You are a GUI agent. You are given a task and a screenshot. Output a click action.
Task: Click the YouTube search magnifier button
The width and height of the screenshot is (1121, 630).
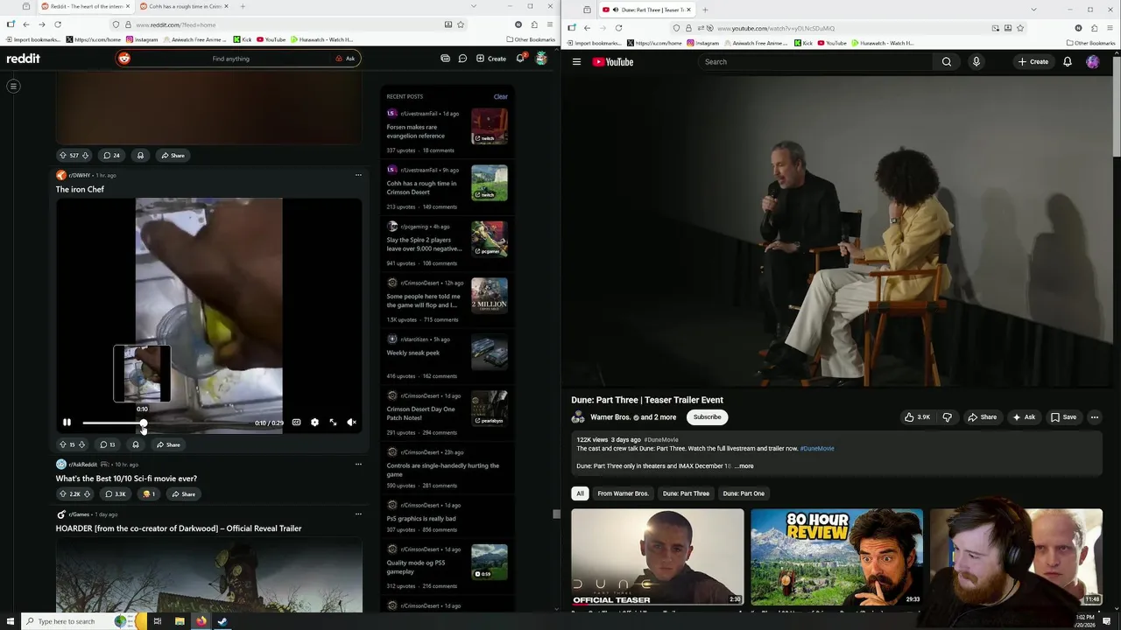point(947,62)
